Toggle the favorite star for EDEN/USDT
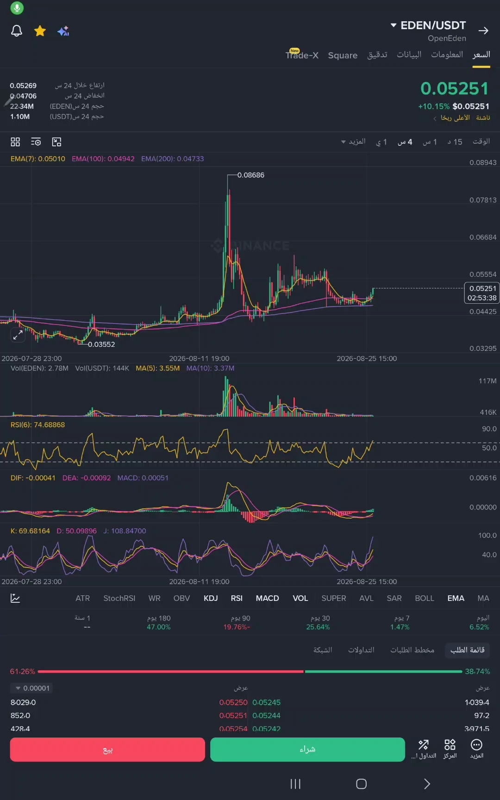The image size is (500, 800). click(40, 31)
